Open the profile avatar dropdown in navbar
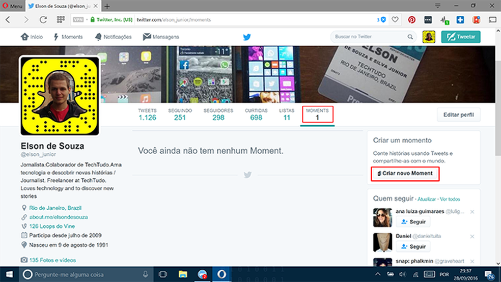501x282 pixels. pyautogui.click(x=429, y=37)
